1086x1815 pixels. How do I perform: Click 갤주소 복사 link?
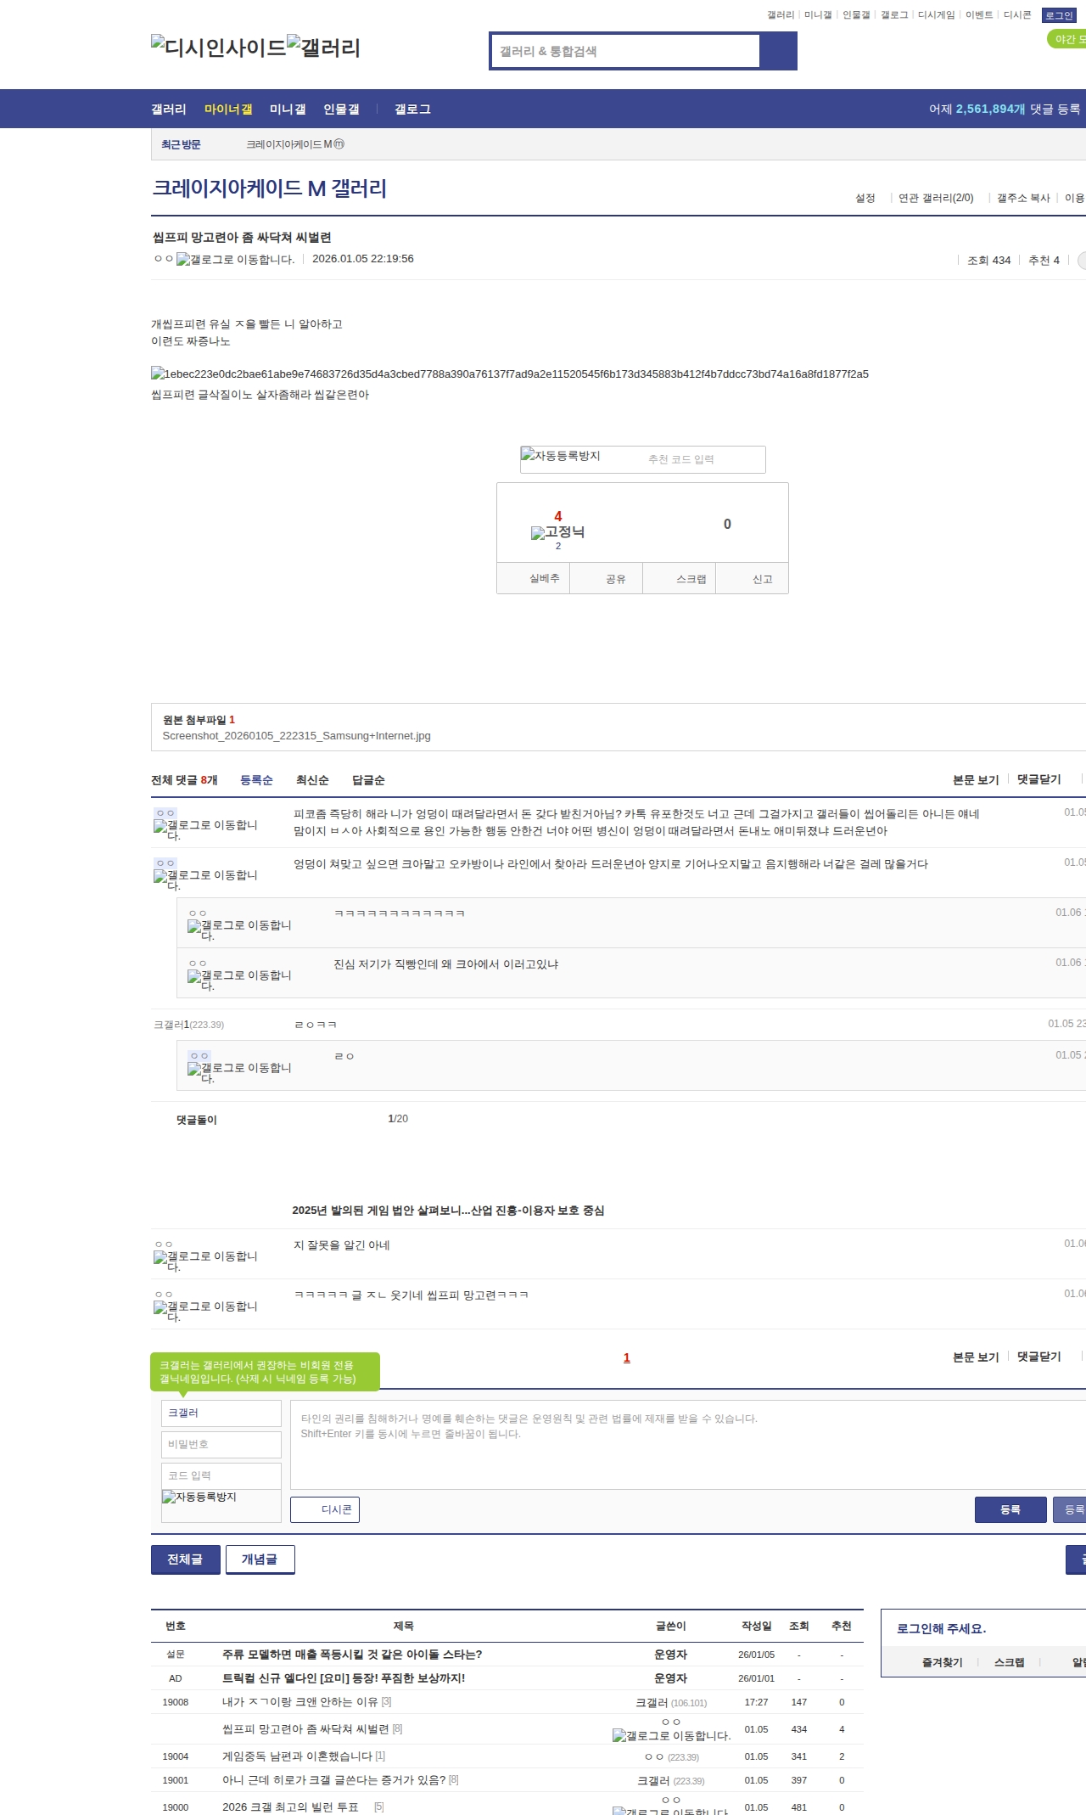pyautogui.click(x=1023, y=198)
